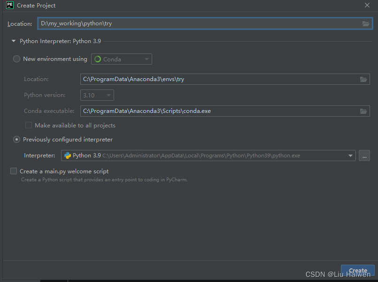Click the Python39 python.exe interpreter path
This screenshot has width=378, height=282.
[x=201, y=156]
